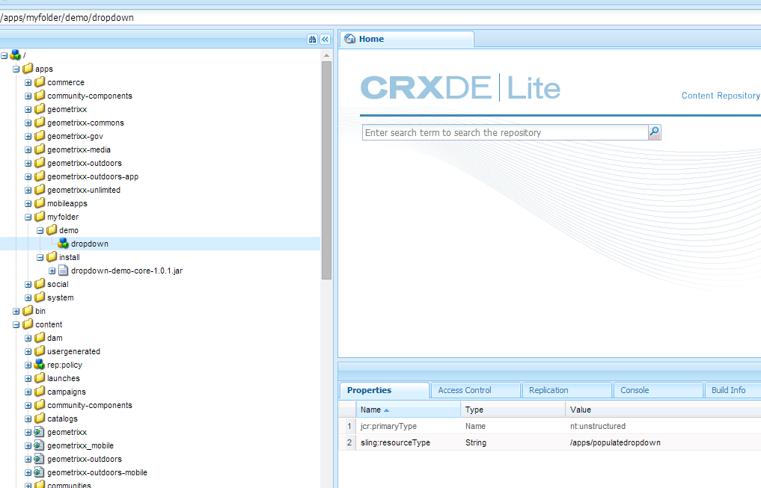
Task: Click the dropdown node colored cubes icon
Action: pos(63,244)
